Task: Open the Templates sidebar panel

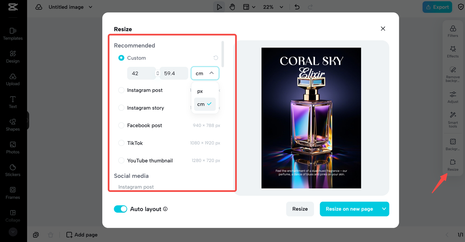Action: [13, 34]
